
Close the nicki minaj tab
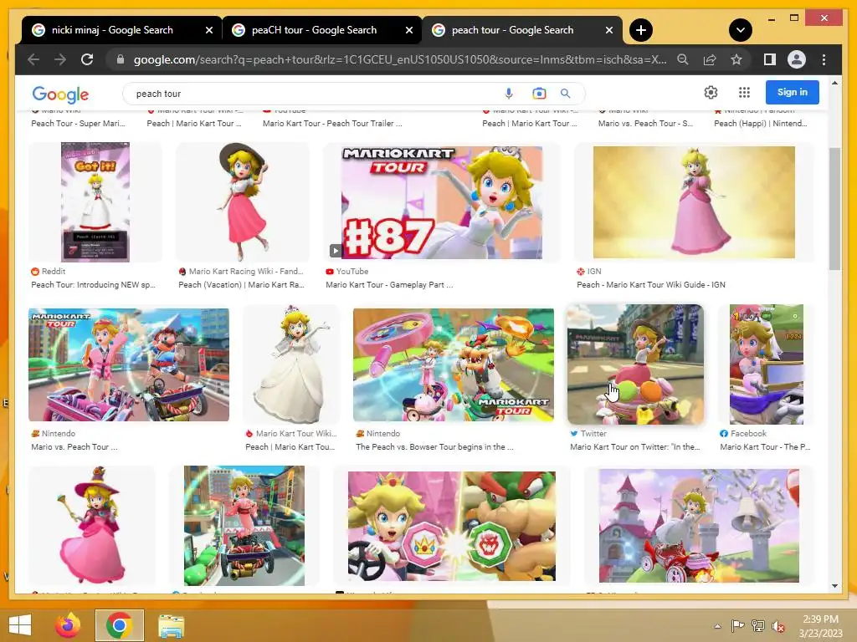[x=208, y=30]
